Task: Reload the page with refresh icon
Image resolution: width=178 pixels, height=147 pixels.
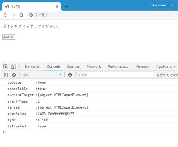Action: (x=21, y=15)
